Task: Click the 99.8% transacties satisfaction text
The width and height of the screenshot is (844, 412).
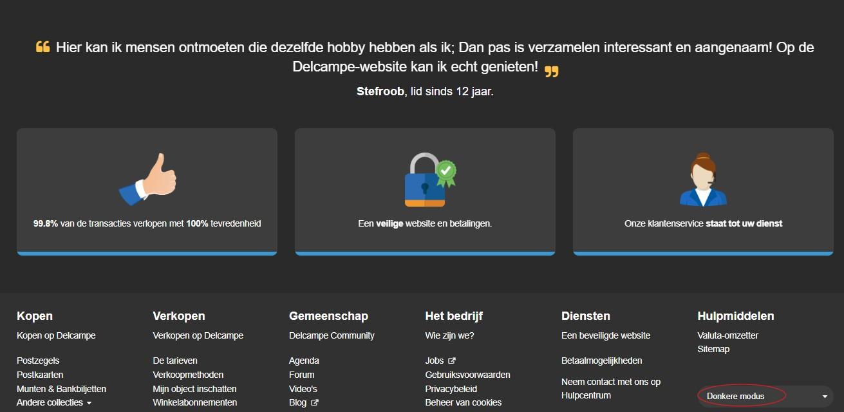Action: [x=147, y=224]
